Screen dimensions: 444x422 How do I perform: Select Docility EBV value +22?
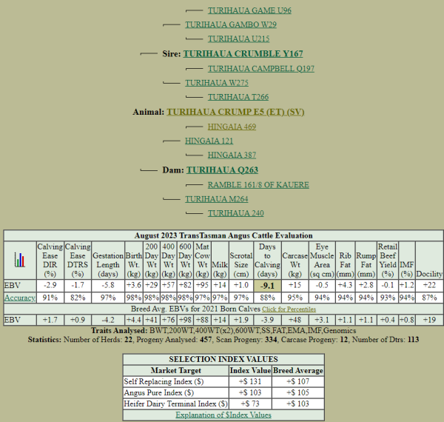pos(429,286)
